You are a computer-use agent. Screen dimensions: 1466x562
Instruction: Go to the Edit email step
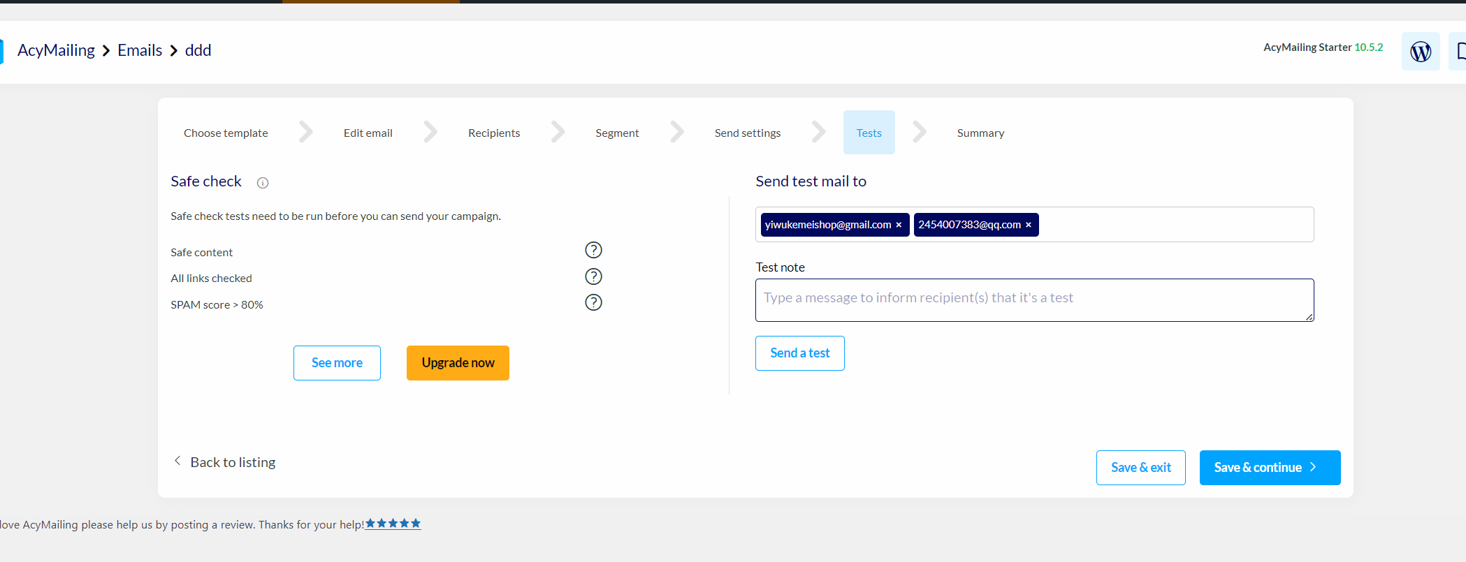pyautogui.click(x=368, y=133)
